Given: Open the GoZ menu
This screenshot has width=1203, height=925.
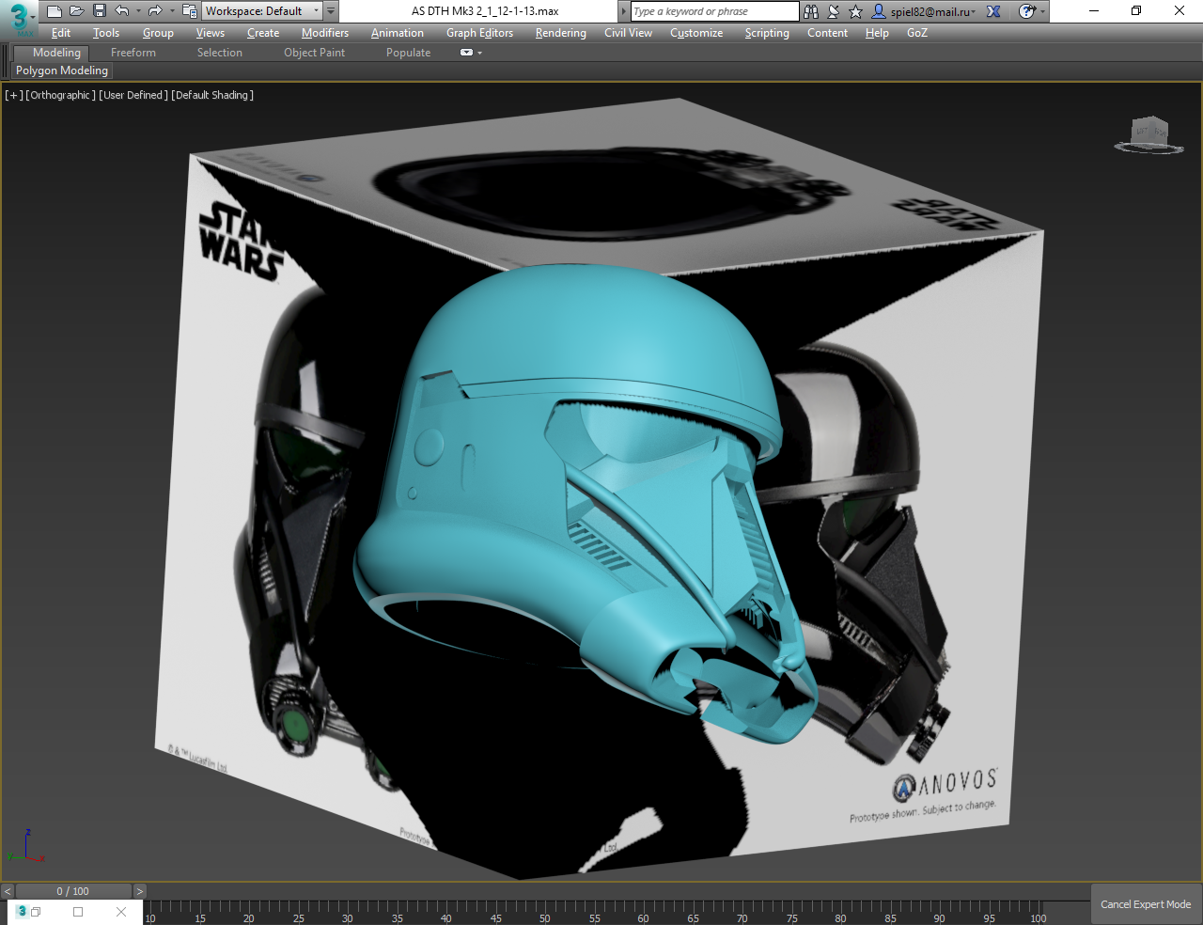Looking at the screenshot, I should click(917, 33).
